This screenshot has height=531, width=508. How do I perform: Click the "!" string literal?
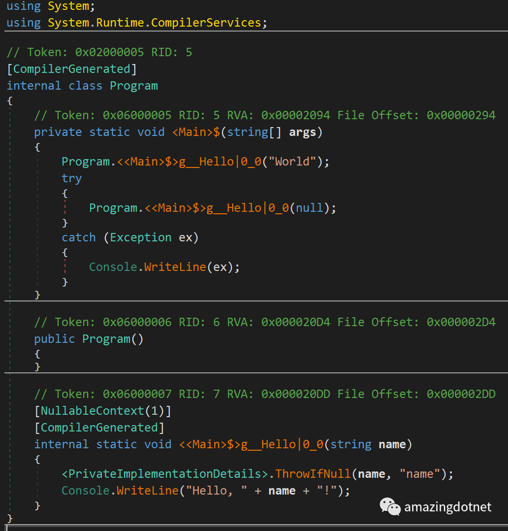coord(326,491)
